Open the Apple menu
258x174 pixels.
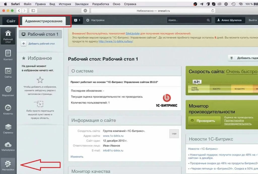click(6, 4)
